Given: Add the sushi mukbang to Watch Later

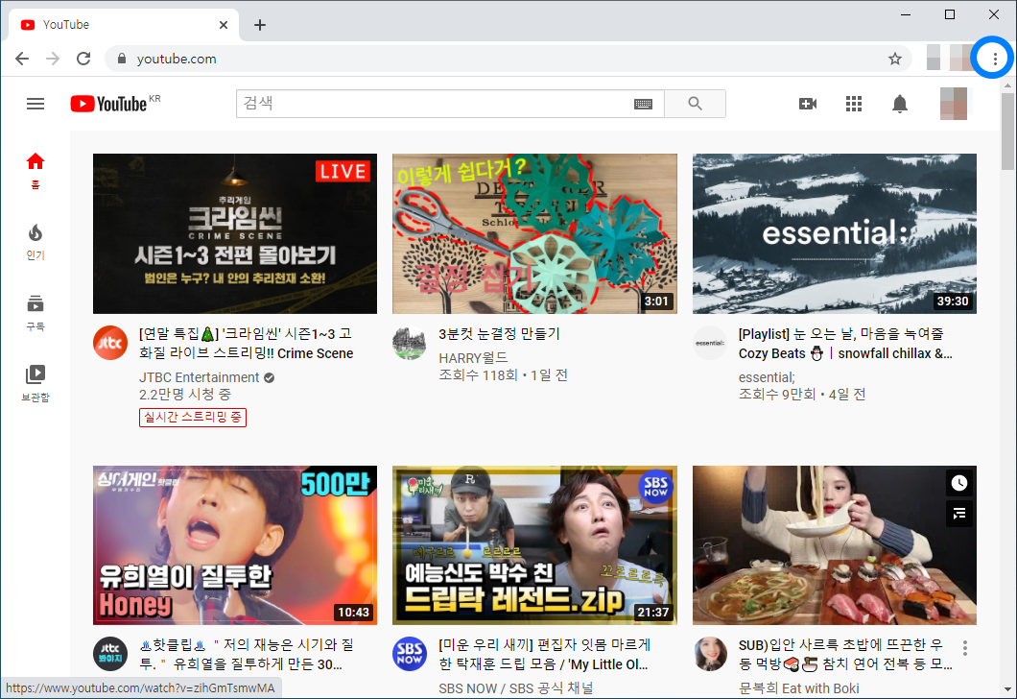Looking at the screenshot, I should [x=958, y=483].
